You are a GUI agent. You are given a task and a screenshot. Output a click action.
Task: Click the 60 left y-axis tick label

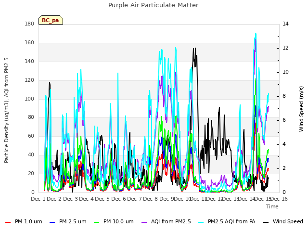pyautogui.click(x=31, y=136)
